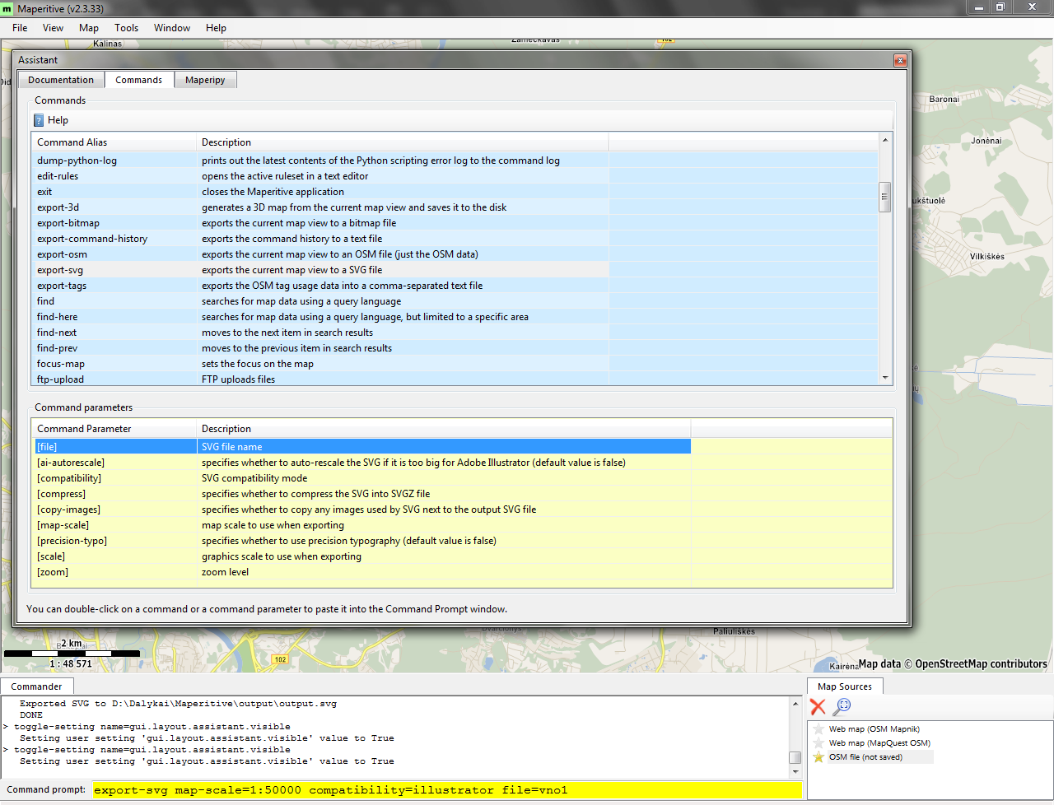Select the [compress] parameter row
Image resolution: width=1054 pixels, height=805 pixels.
[462, 494]
